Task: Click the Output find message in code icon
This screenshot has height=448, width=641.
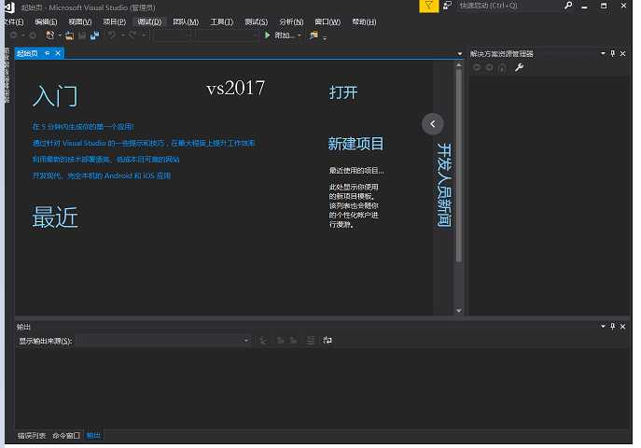Action: click(264, 340)
